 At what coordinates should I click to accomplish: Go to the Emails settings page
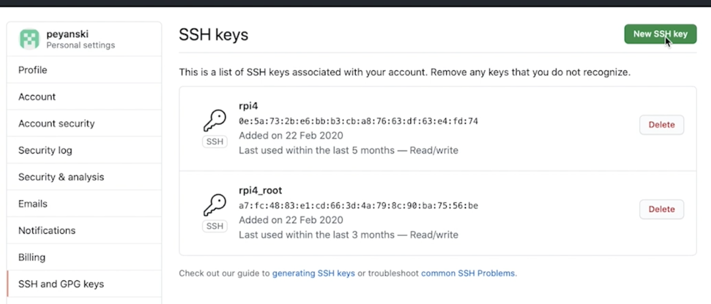click(x=32, y=203)
